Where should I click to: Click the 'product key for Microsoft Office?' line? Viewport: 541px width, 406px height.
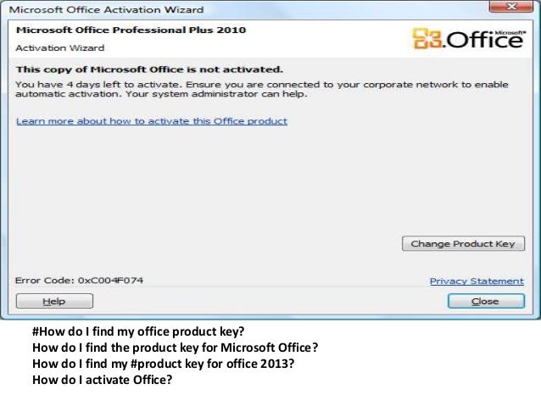pyautogui.click(x=175, y=348)
